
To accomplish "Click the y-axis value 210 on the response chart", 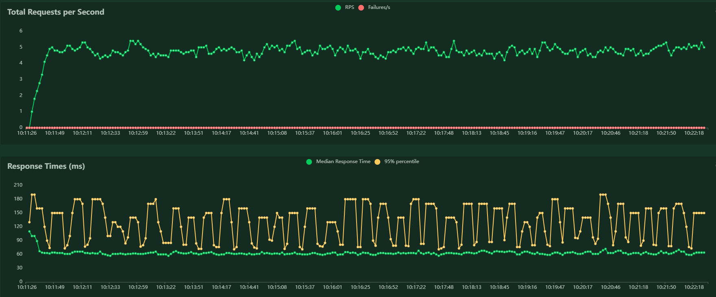I will tap(18, 185).
